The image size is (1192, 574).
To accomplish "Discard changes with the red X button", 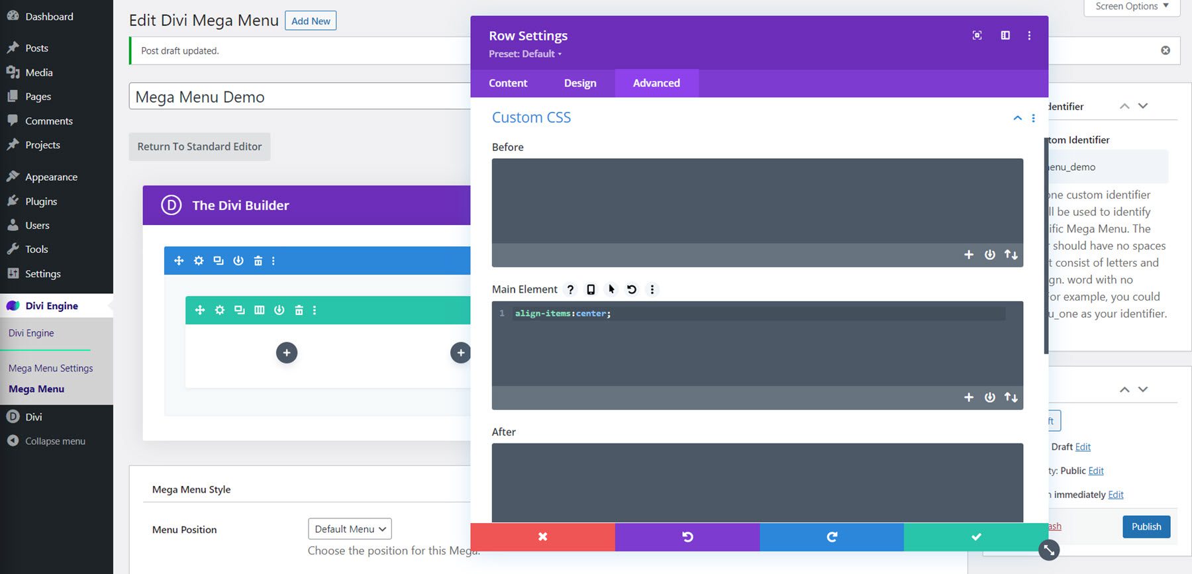I will pyautogui.click(x=543, y=537).
